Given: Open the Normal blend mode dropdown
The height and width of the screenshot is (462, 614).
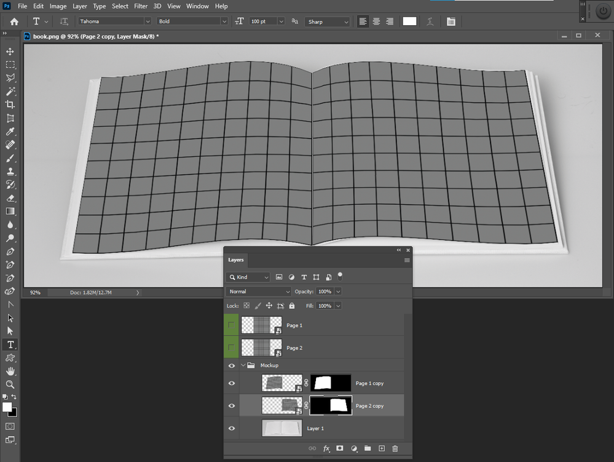Looking at the screenshot, I should coord(258,292).
